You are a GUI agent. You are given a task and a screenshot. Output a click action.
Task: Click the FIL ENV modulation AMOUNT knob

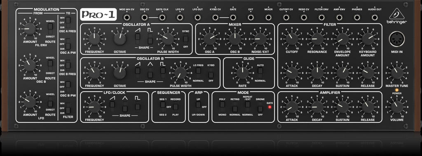point(30,29)
